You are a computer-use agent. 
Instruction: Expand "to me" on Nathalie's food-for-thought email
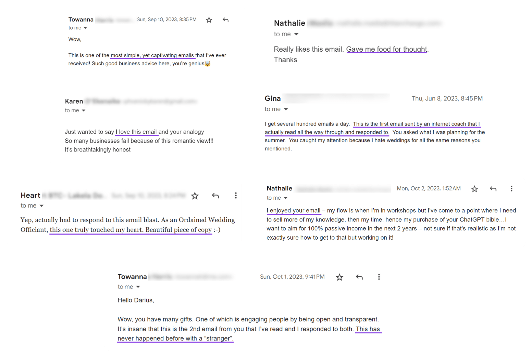[x=296, y=34]
